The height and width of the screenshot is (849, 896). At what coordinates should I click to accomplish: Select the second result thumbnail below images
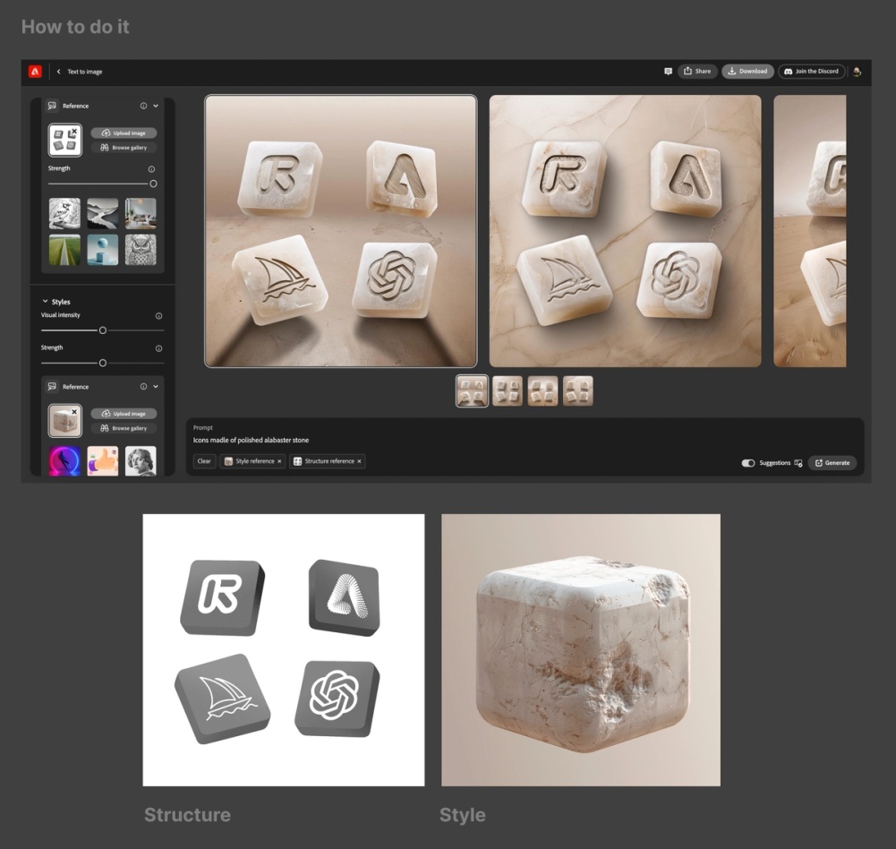pyautogui.click(x=508, y=391)
